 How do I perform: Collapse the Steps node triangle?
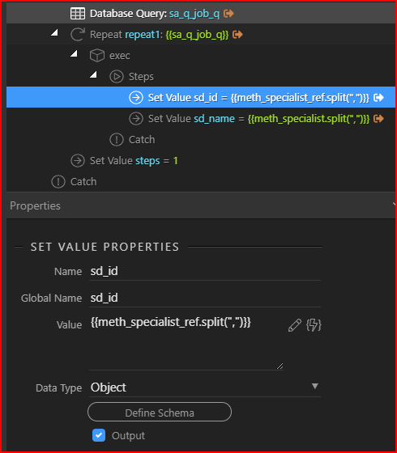tap(93, 74)
